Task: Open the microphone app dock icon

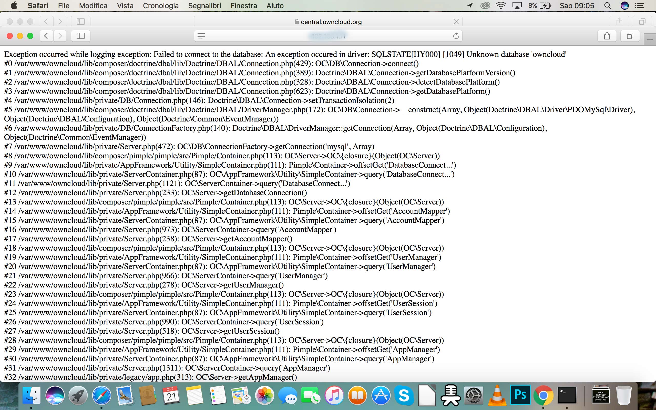Action: [x=450, y=395]
